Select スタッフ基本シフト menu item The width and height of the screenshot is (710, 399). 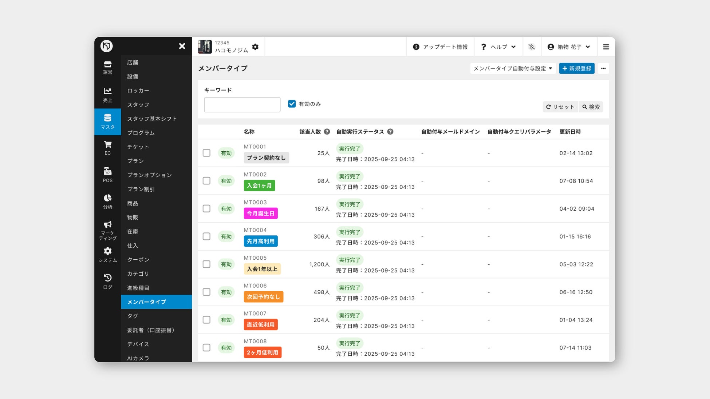(156, 119)
